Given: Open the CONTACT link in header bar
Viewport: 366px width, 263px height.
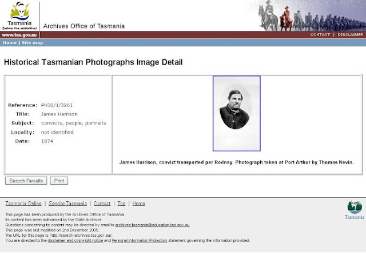Looking at the screenshot, I should coord(320,34).
